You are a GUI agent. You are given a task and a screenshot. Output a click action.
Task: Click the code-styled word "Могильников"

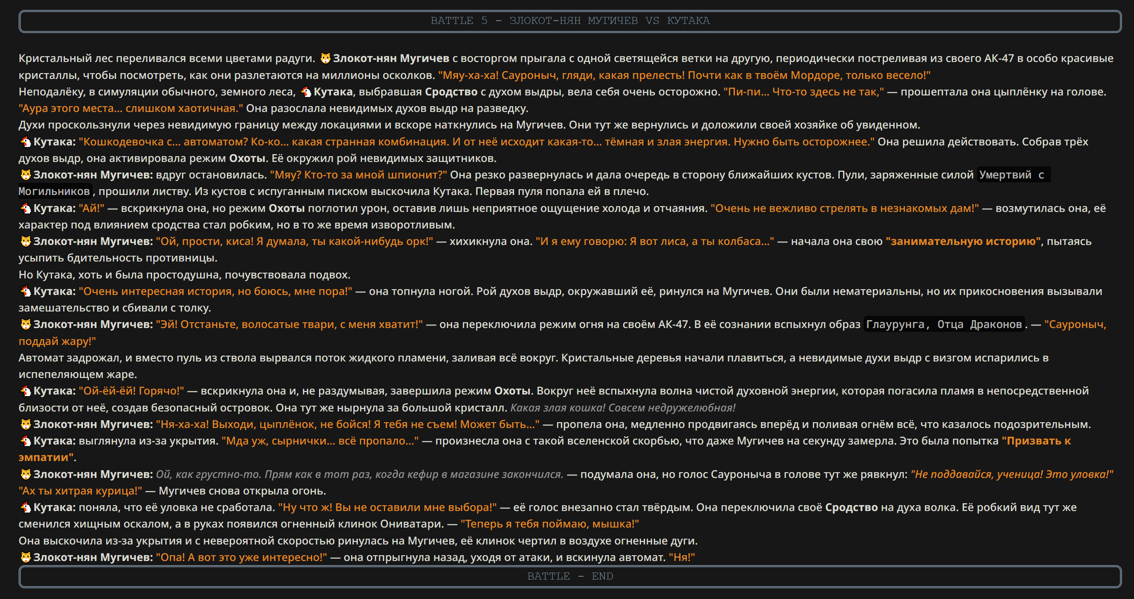55,191
